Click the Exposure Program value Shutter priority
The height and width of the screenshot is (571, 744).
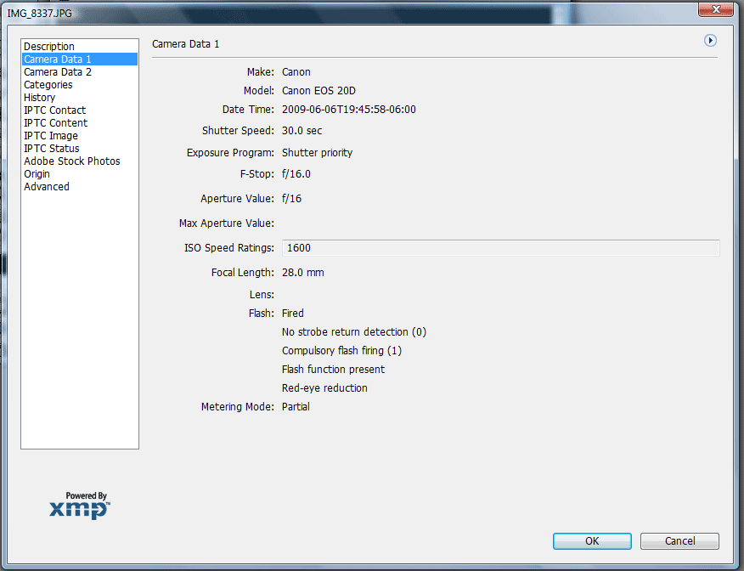coord(317,153)
